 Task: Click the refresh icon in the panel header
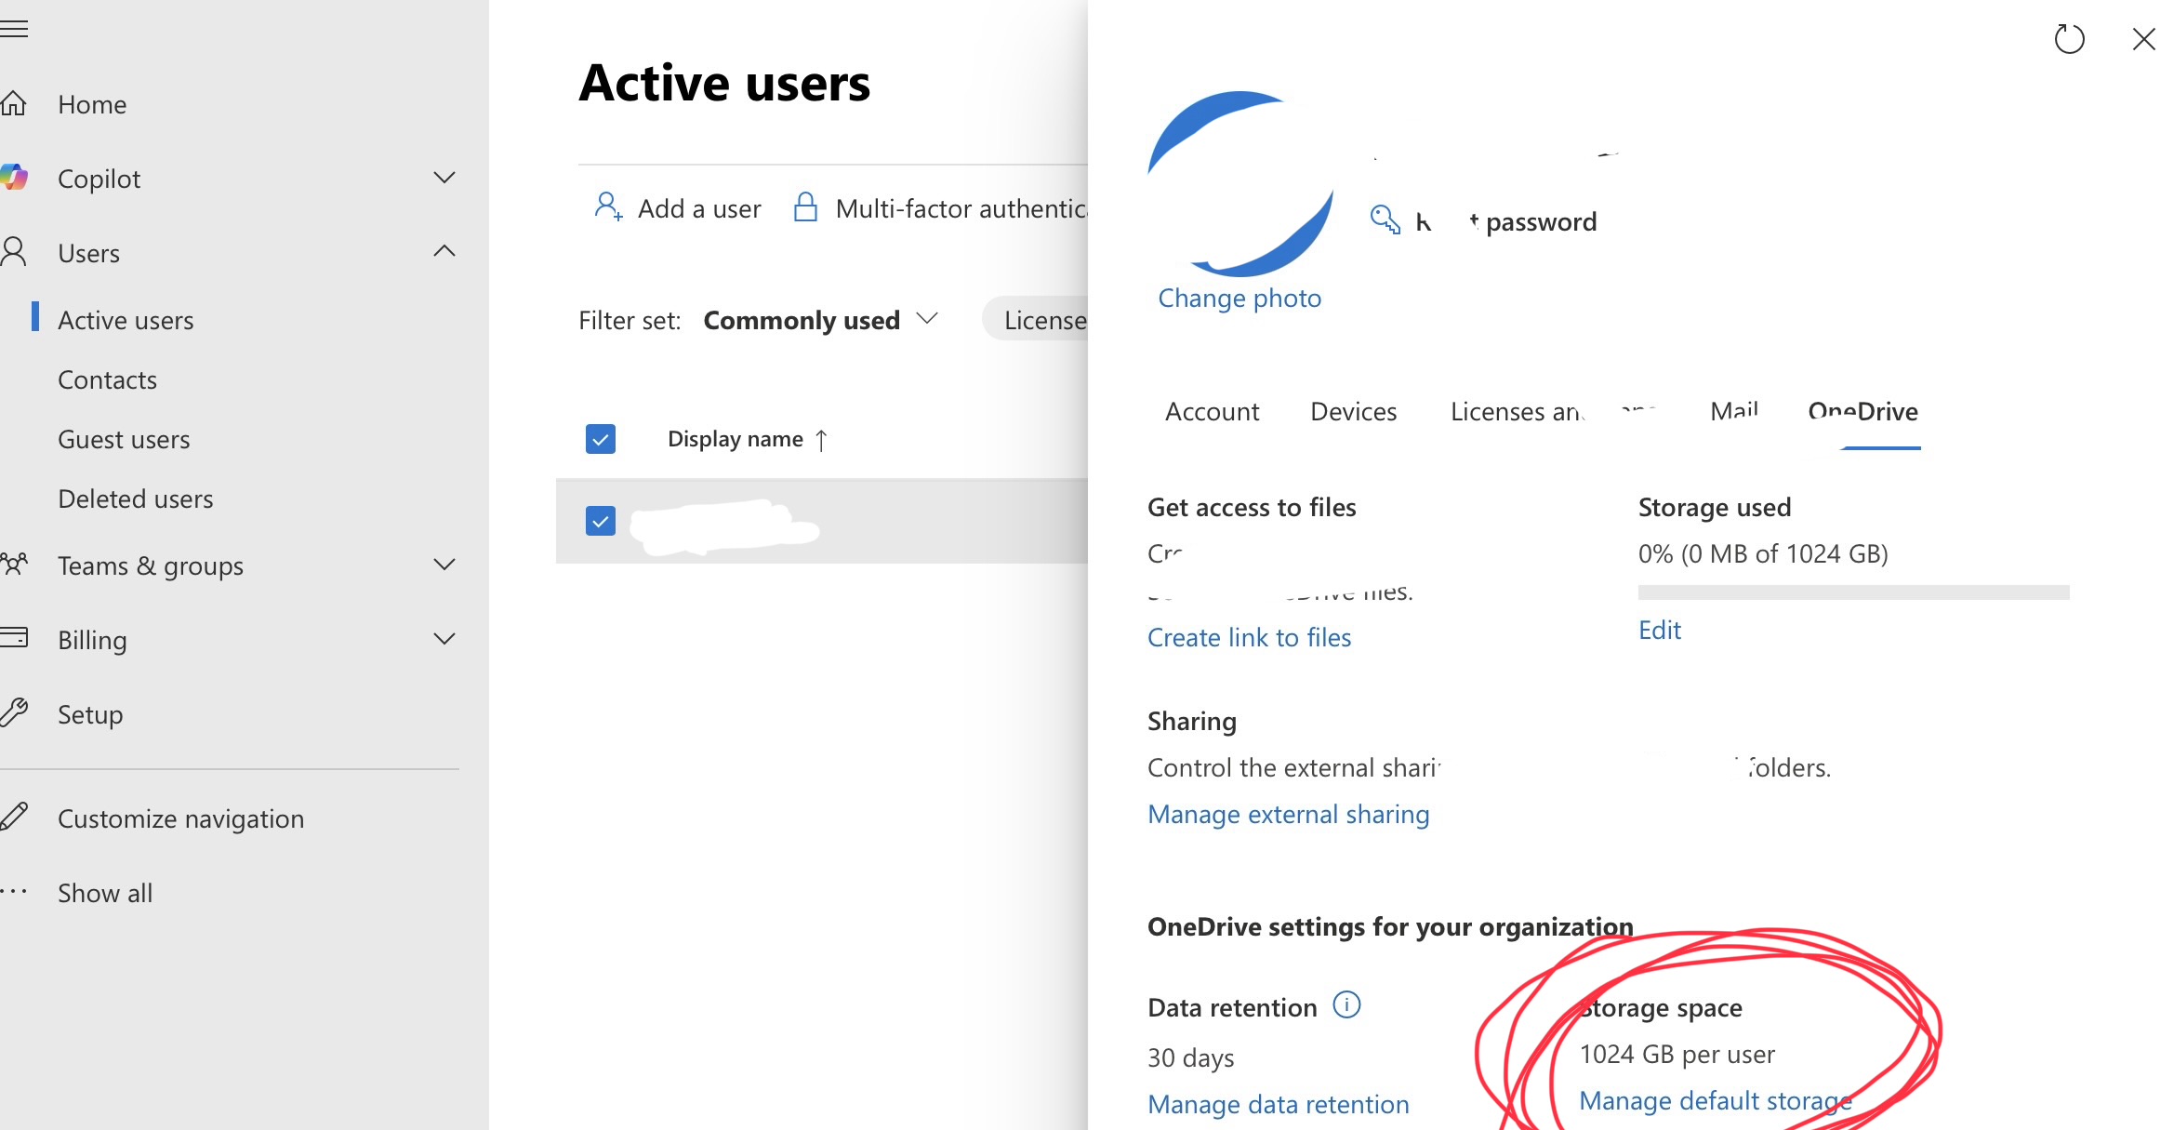(x=2069, y=39)
